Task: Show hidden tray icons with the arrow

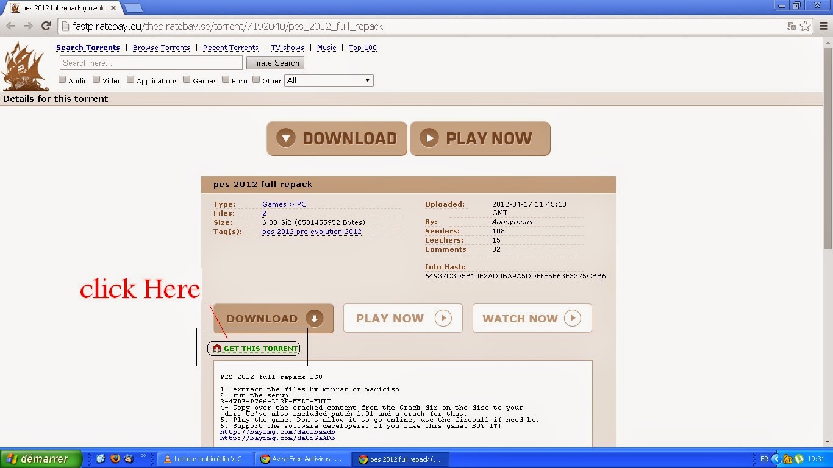Action: 776,459
